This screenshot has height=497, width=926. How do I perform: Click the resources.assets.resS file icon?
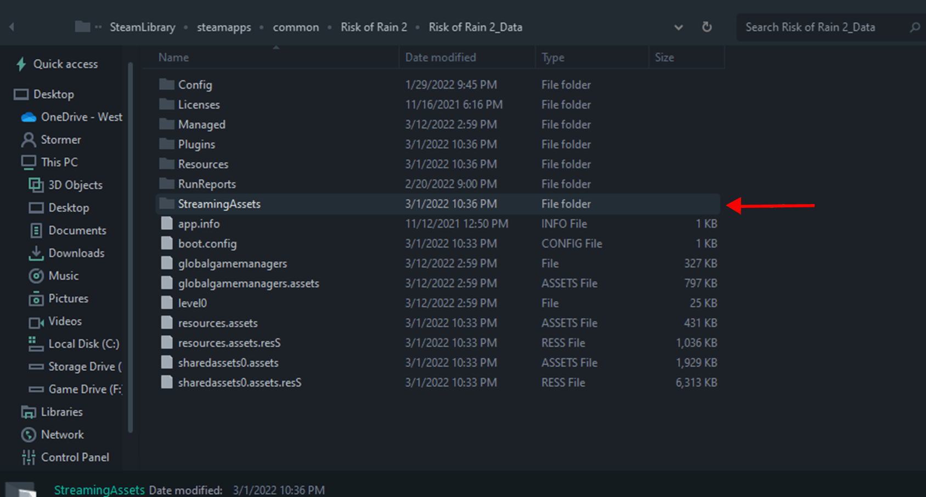(x=167, y=342)
